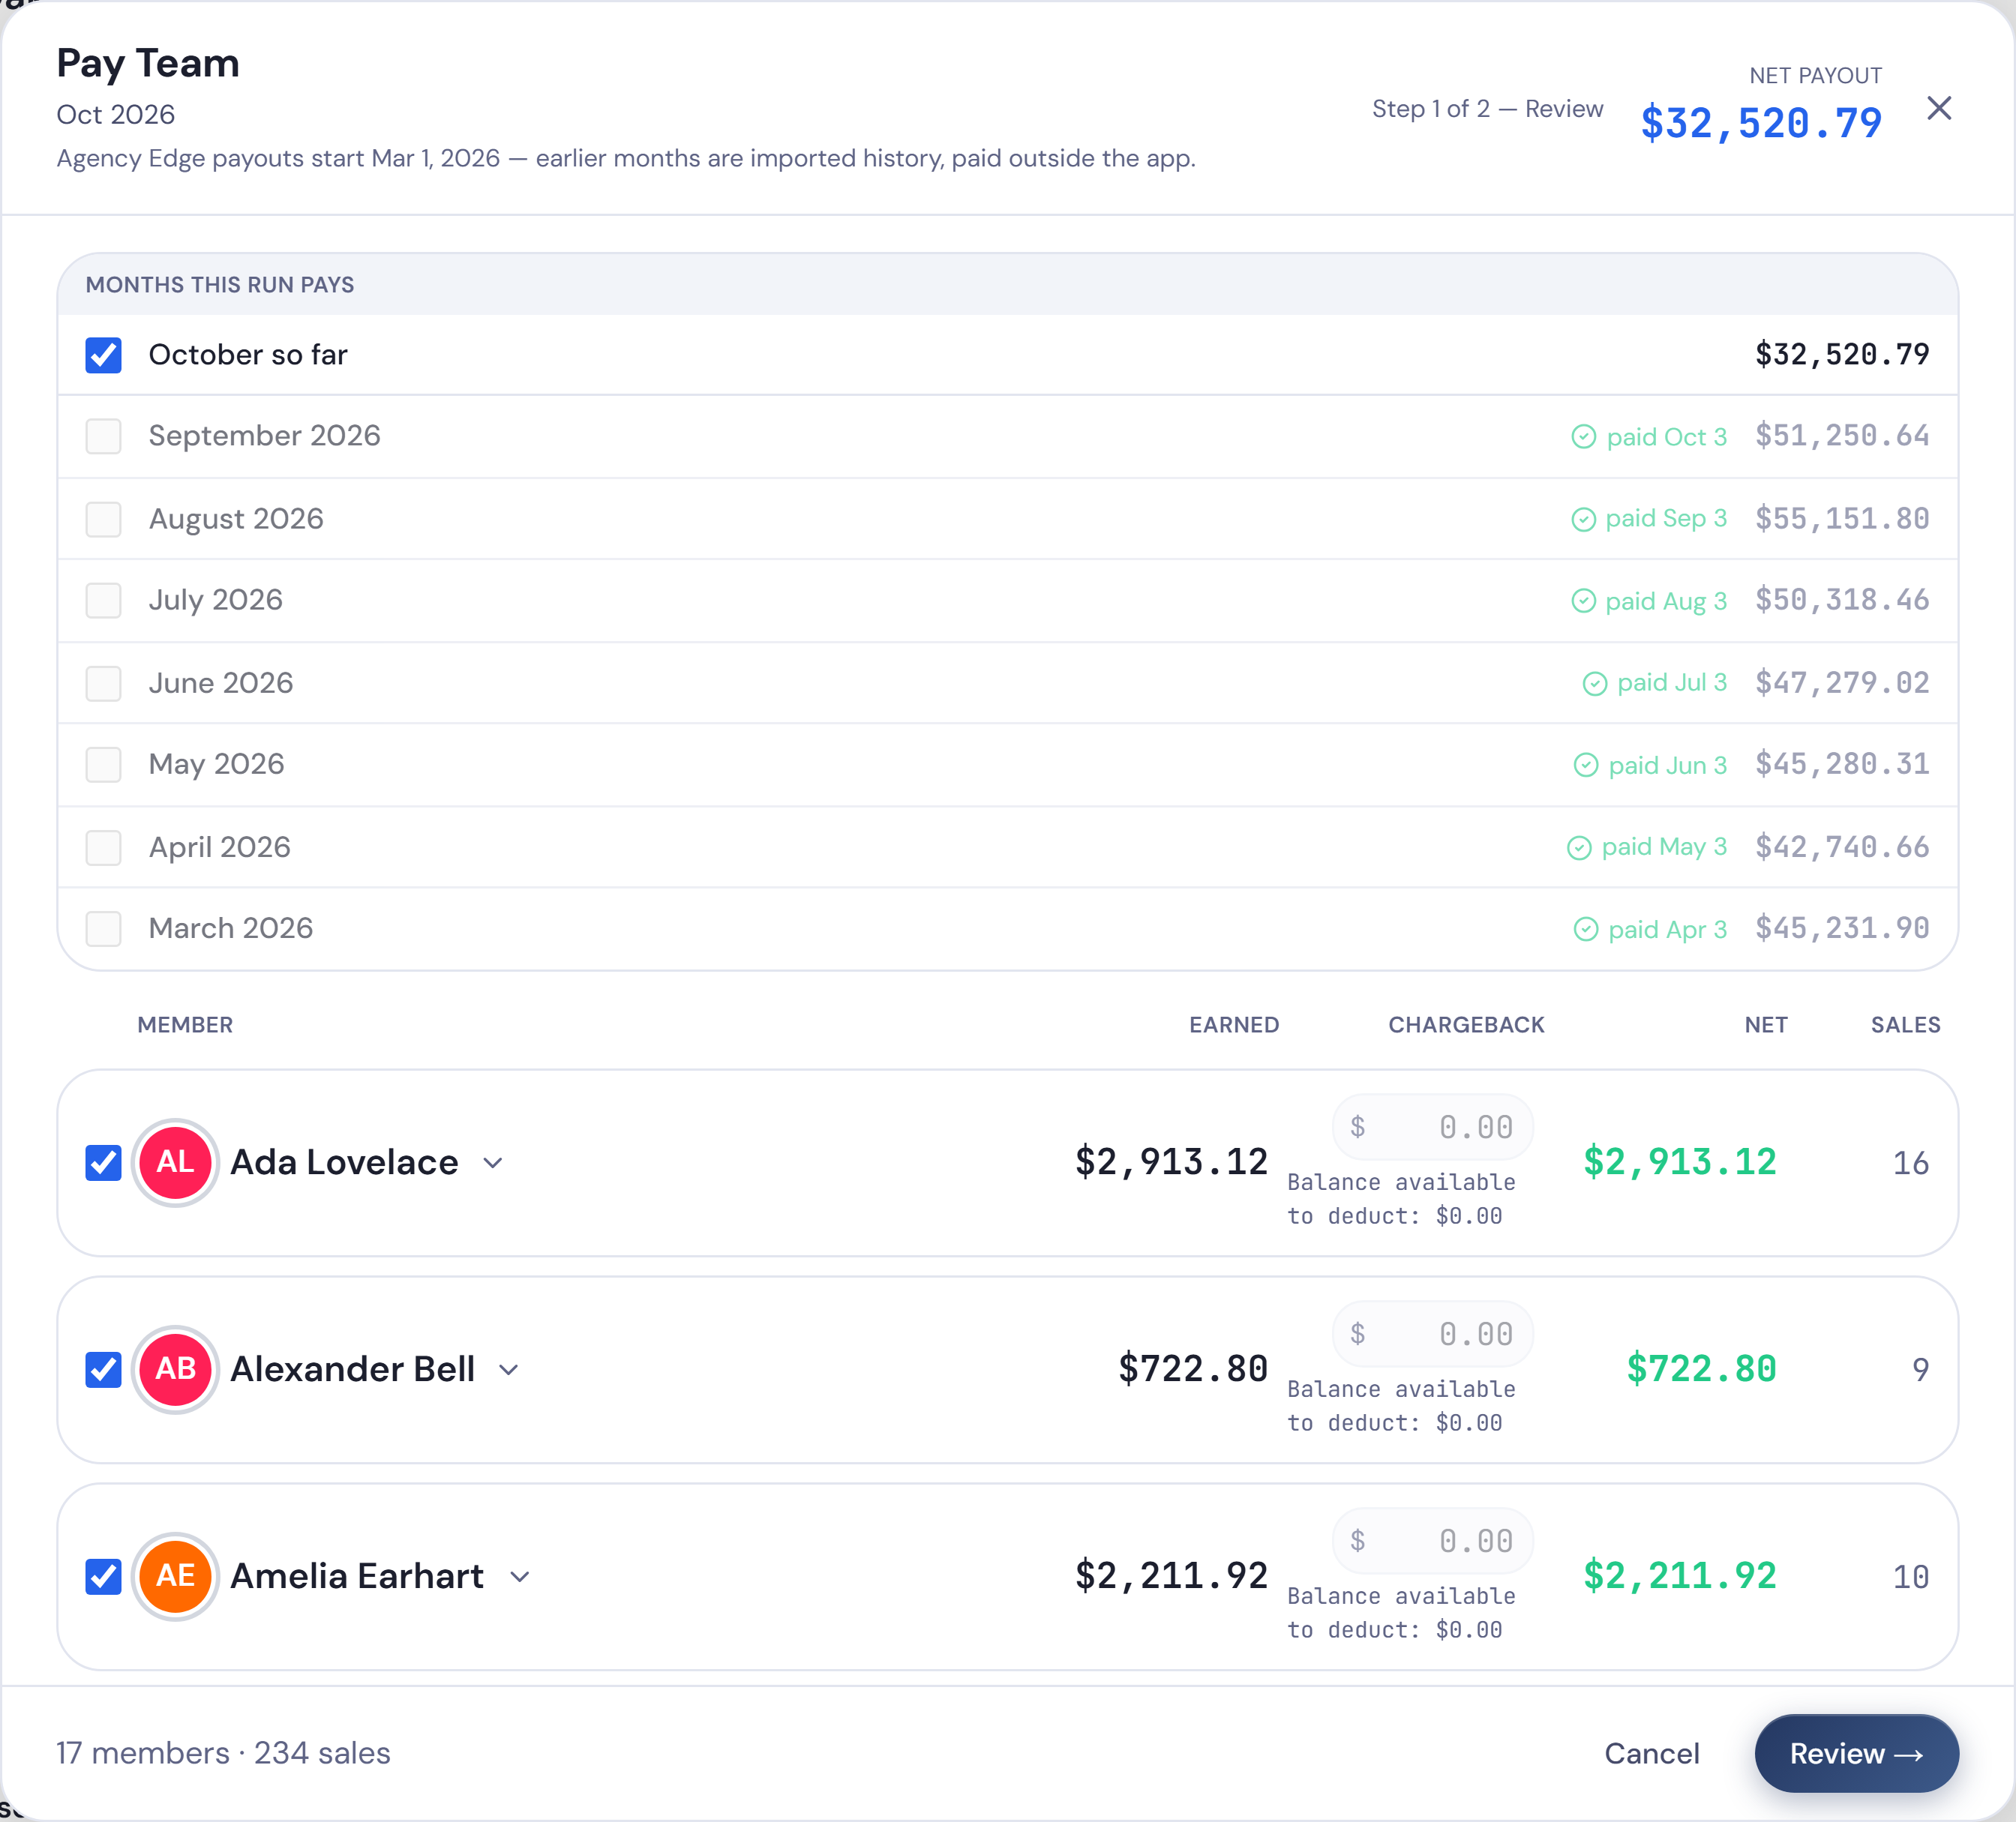Focus Amelia Earhart's chargeback amount field
This screenshot has width=2016, height=1822.
coord(1432,1541)
